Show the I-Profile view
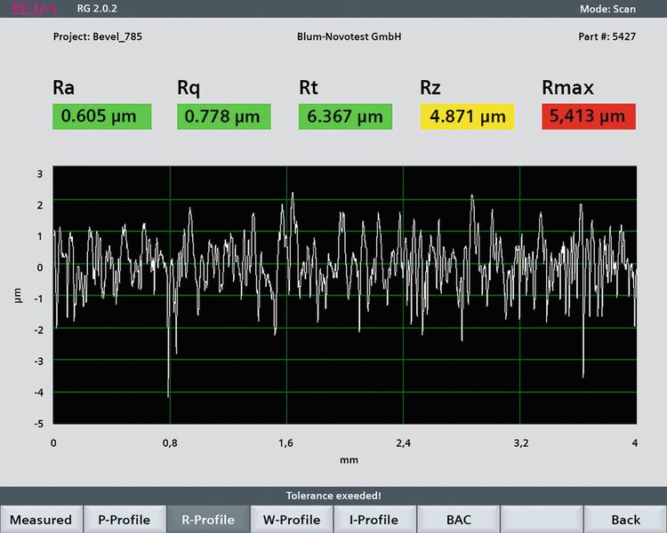The height and width of the screenshot is (533, 667). tap(374, 520)
